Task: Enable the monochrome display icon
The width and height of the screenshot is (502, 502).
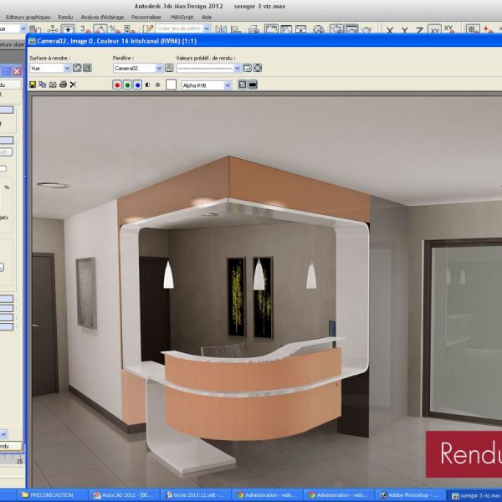Action: pos(157,85)
